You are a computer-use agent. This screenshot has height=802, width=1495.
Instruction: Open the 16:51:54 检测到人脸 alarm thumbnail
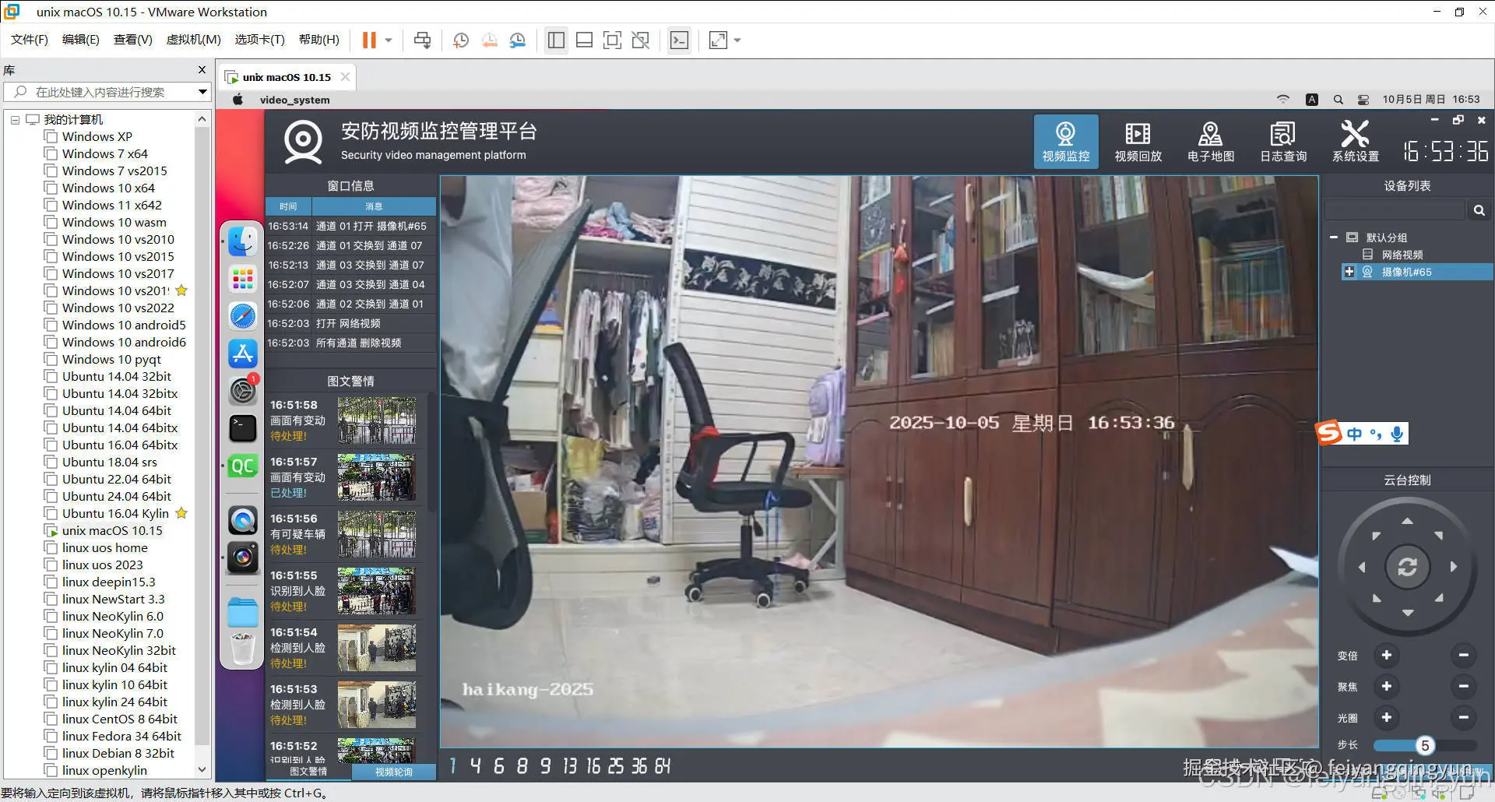(x=377, y=648)
